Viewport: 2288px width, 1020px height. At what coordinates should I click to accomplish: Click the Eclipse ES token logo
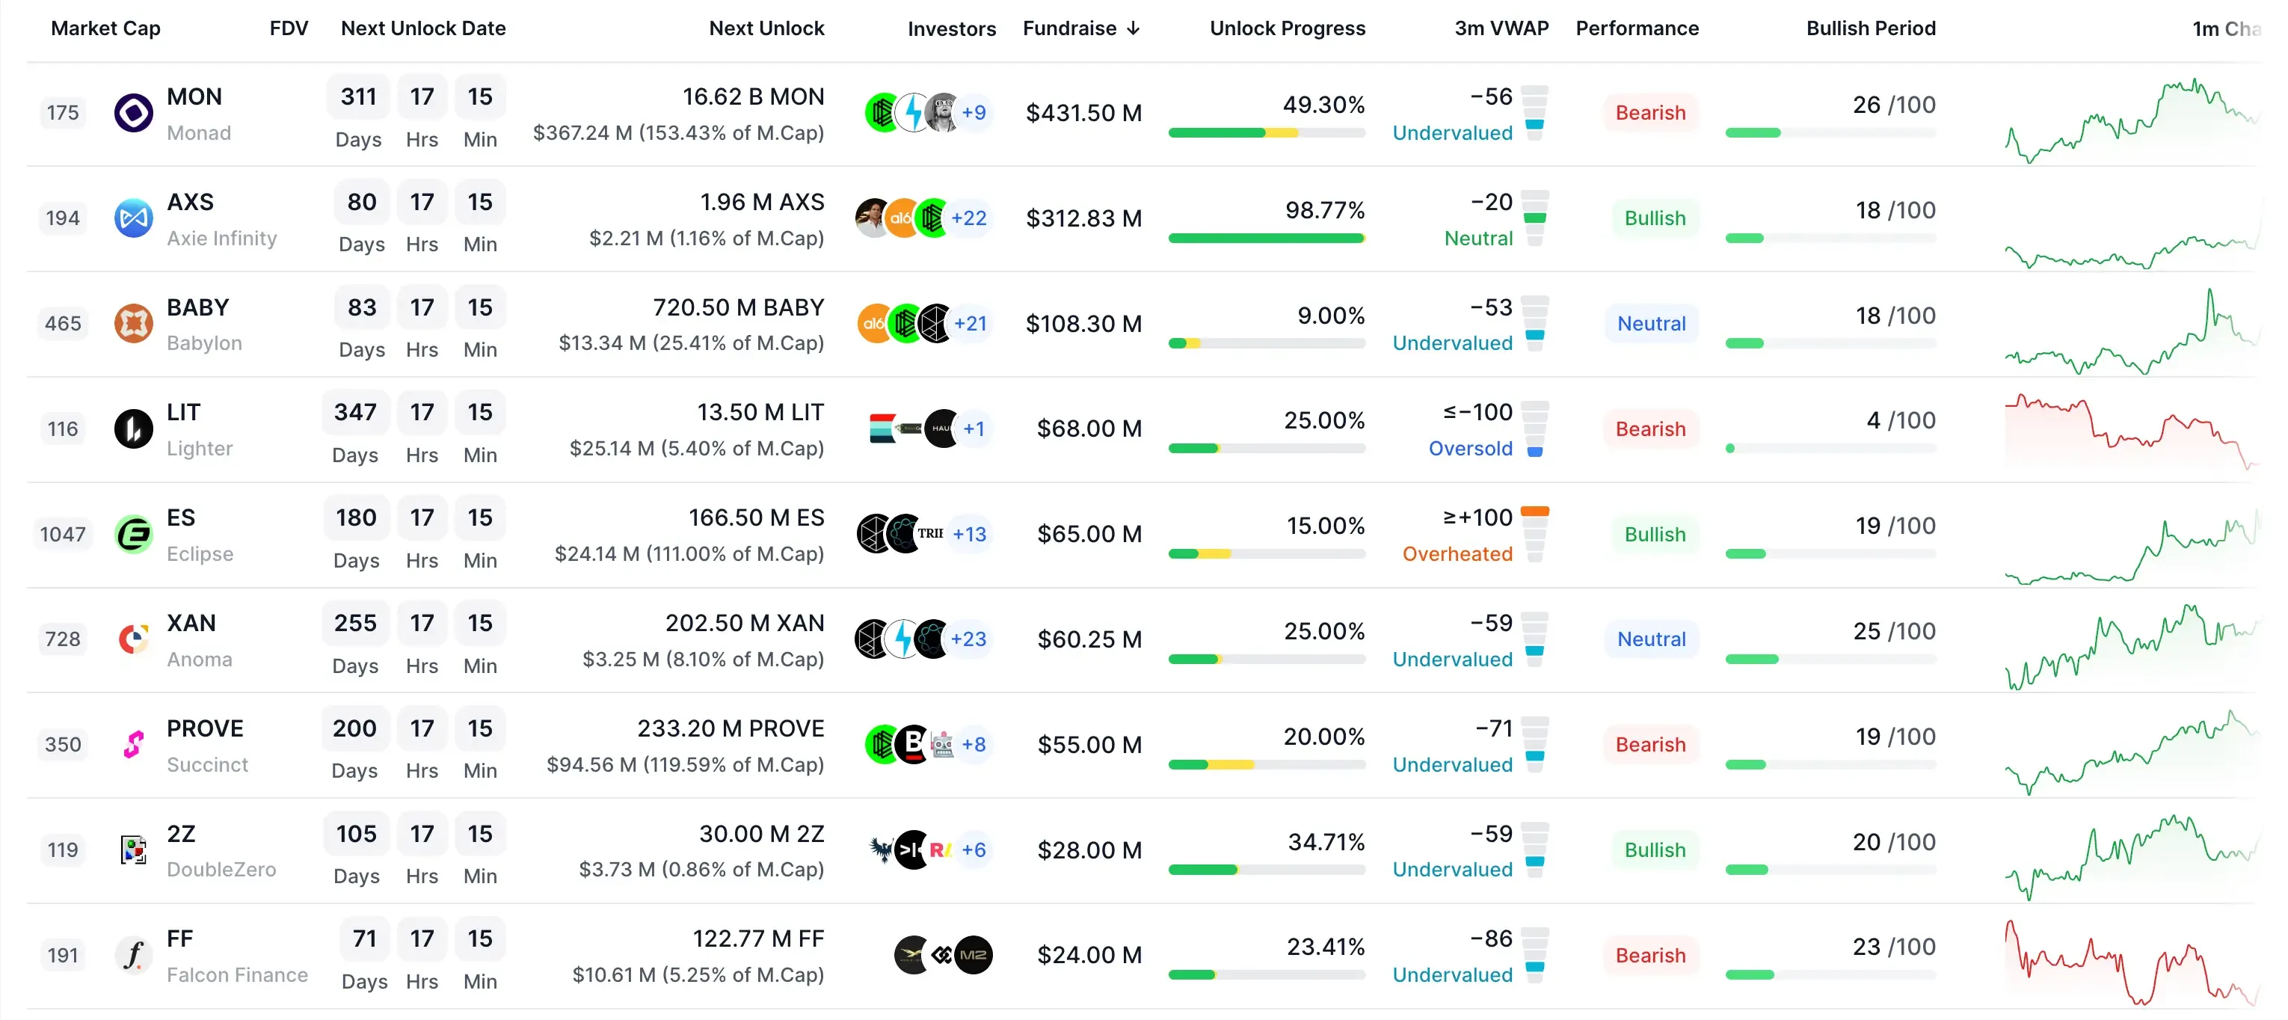point(133,534)
